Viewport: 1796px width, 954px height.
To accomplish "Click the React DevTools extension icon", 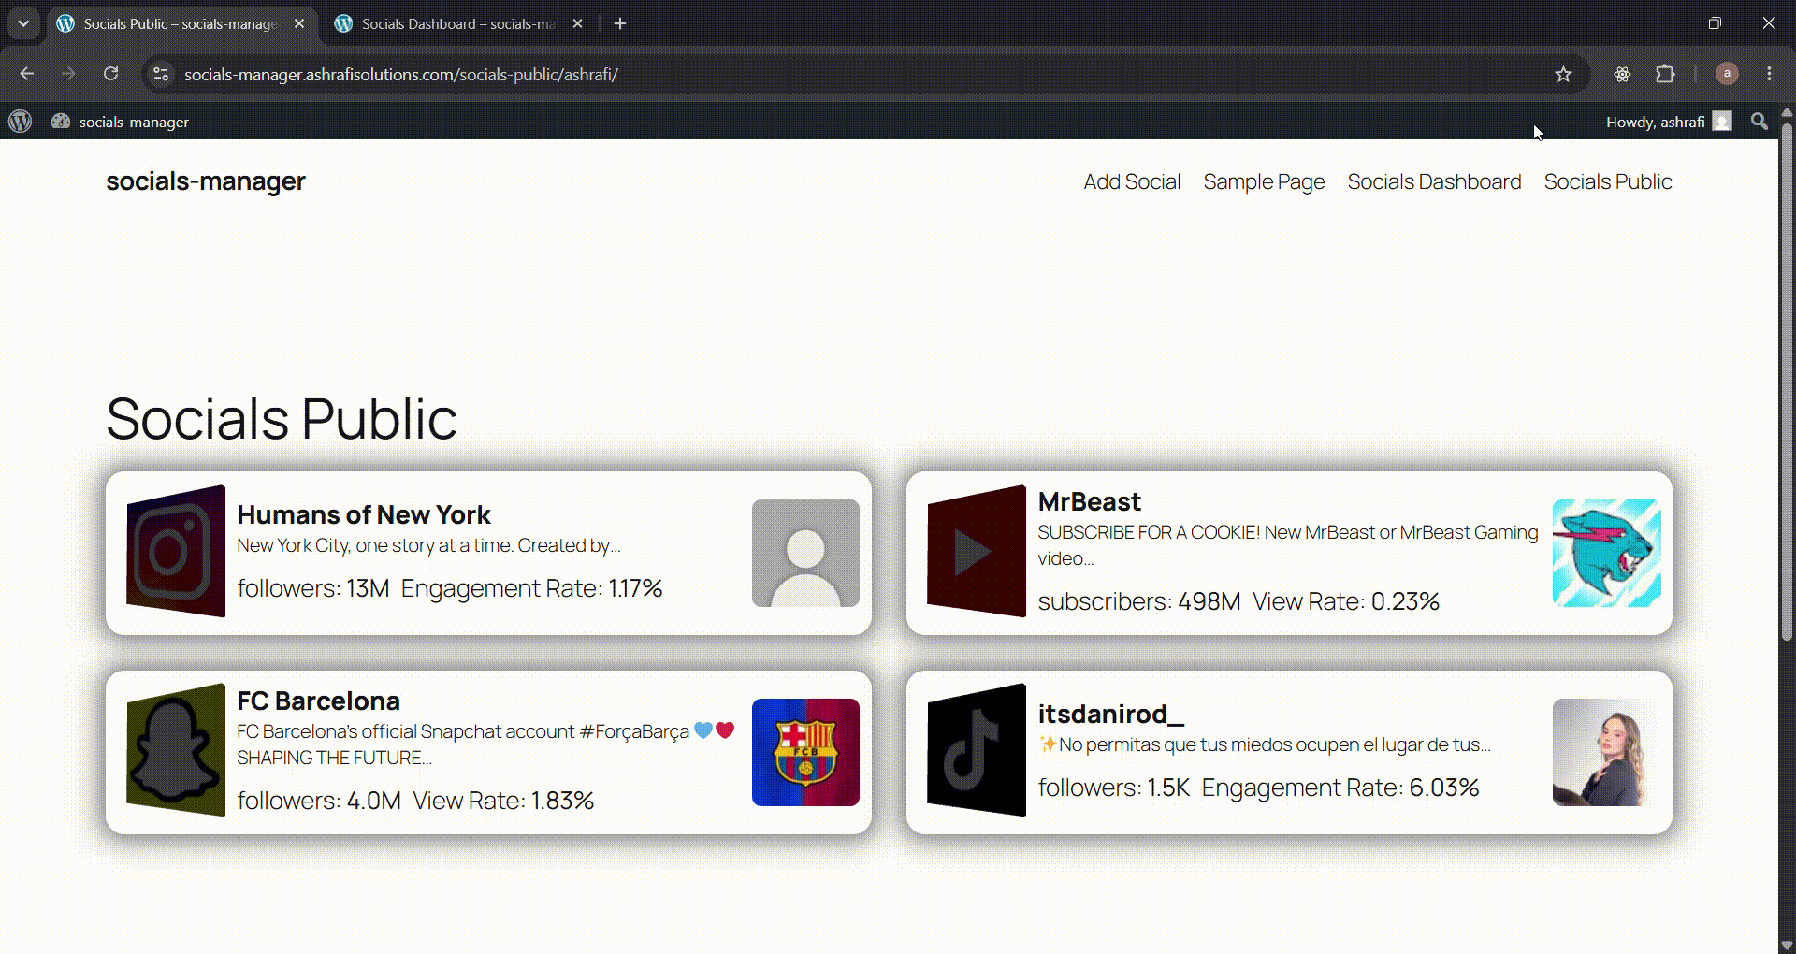I will (1622, 74).
